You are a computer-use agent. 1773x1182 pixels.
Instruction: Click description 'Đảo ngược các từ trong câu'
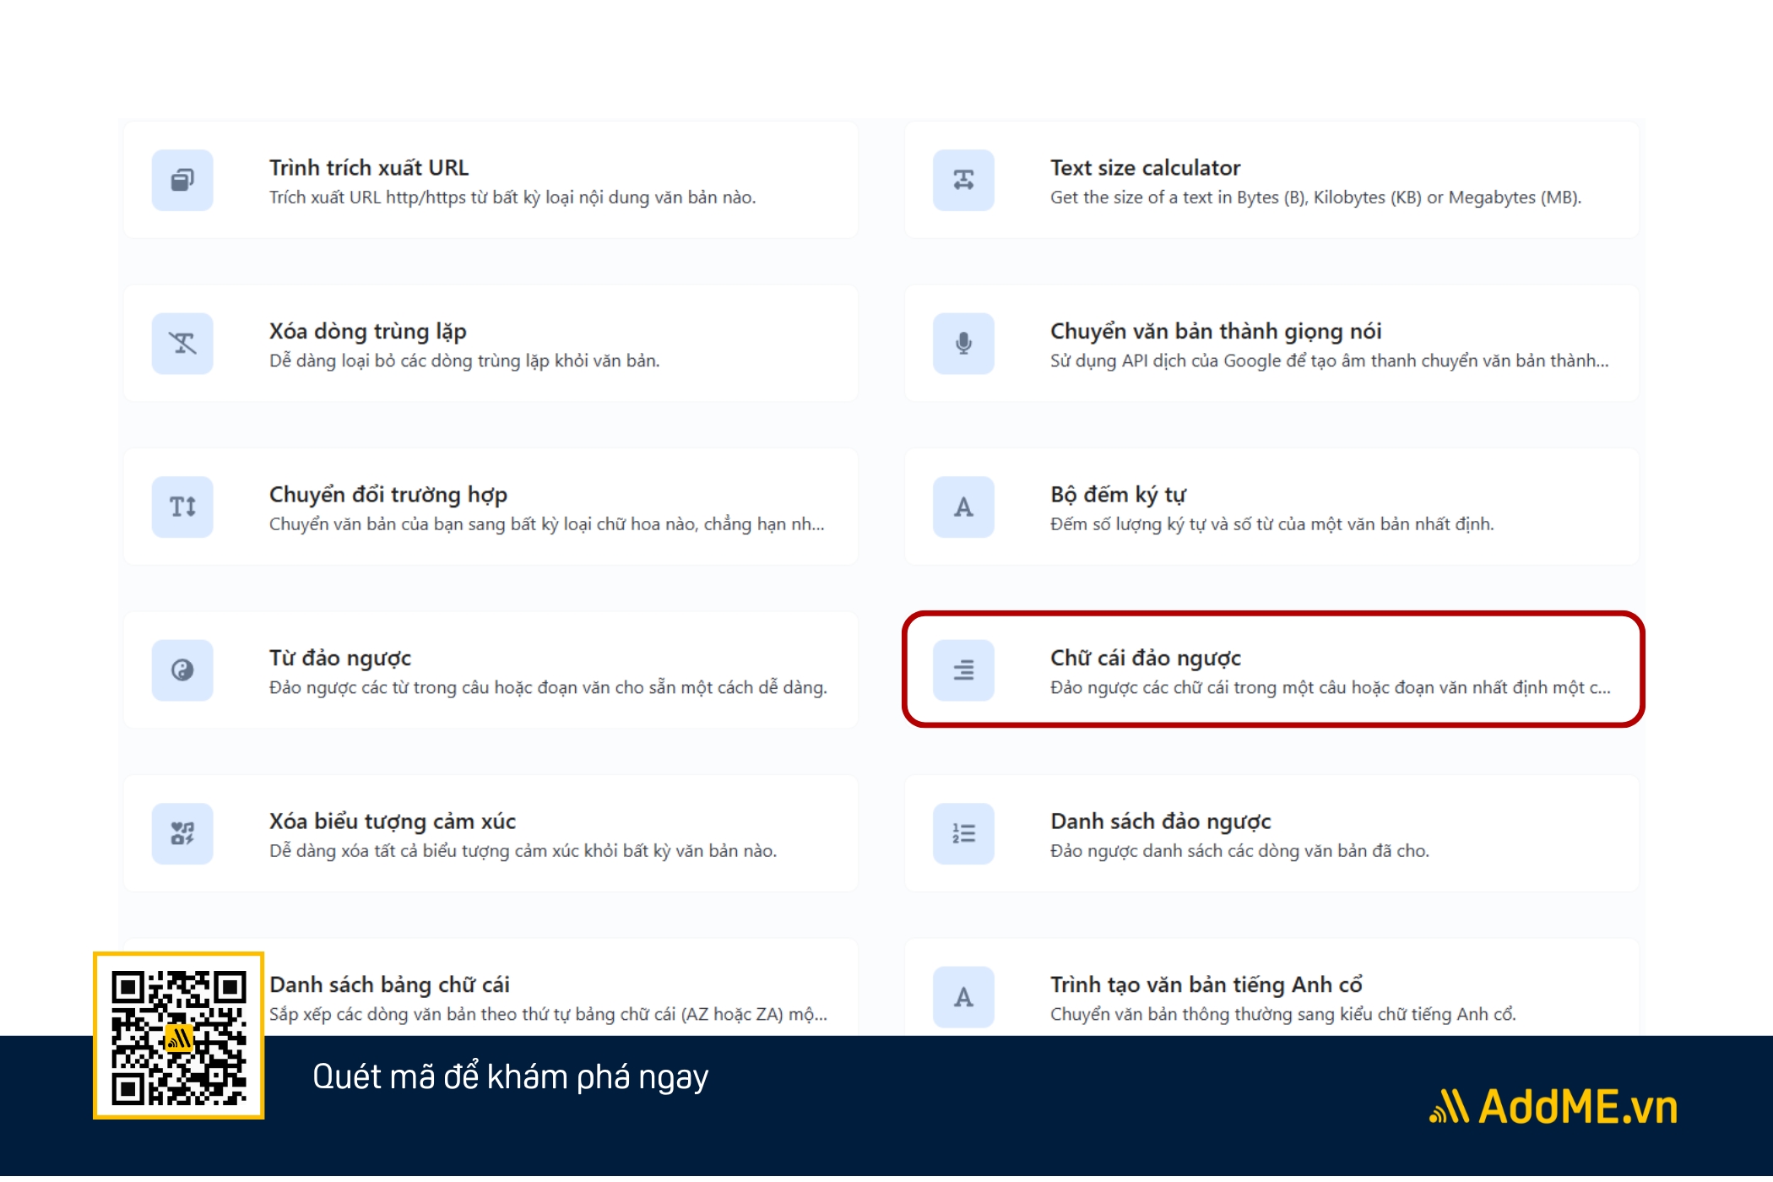point(548,688)
